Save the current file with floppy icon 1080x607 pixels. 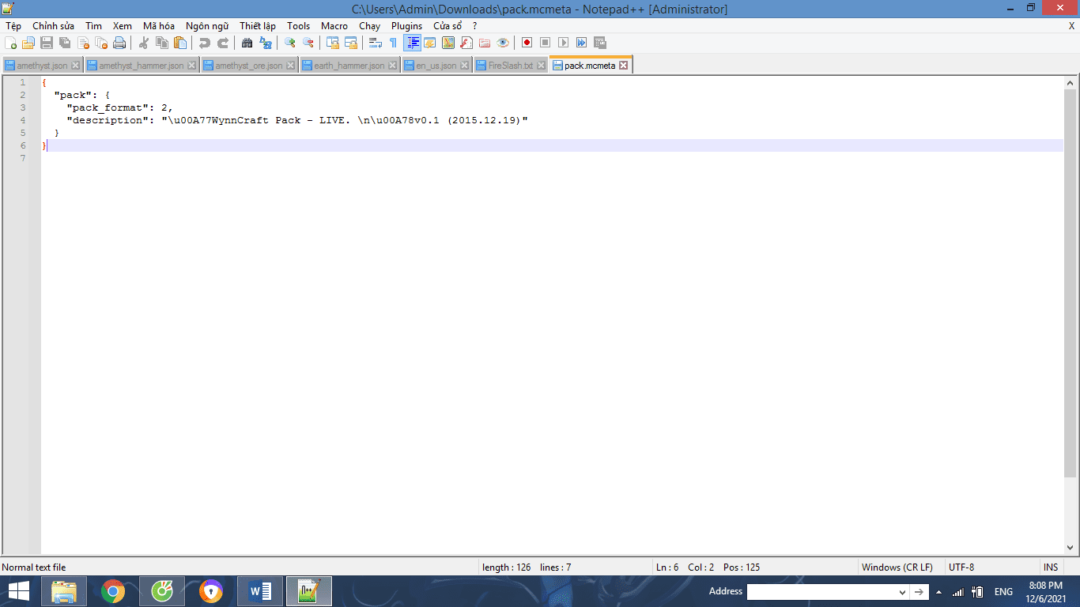tap(47, 43)
